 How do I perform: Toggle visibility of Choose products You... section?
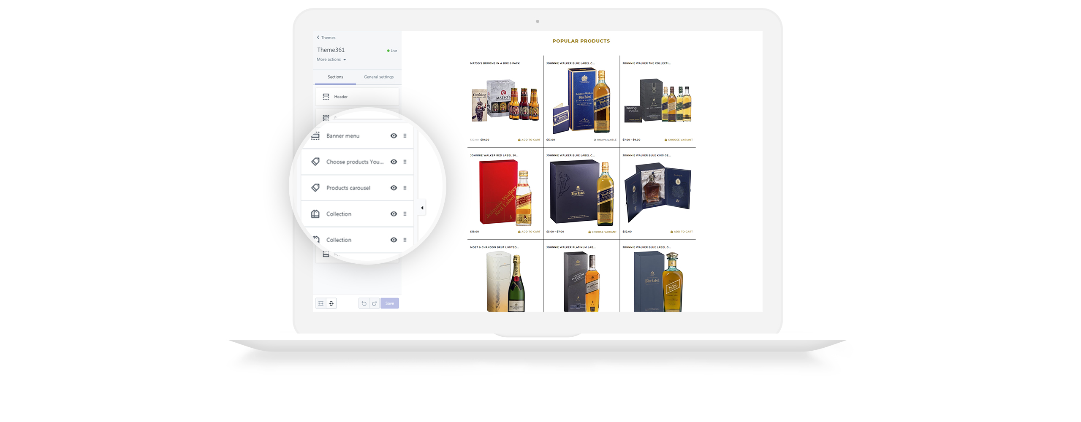pos(394,162)
